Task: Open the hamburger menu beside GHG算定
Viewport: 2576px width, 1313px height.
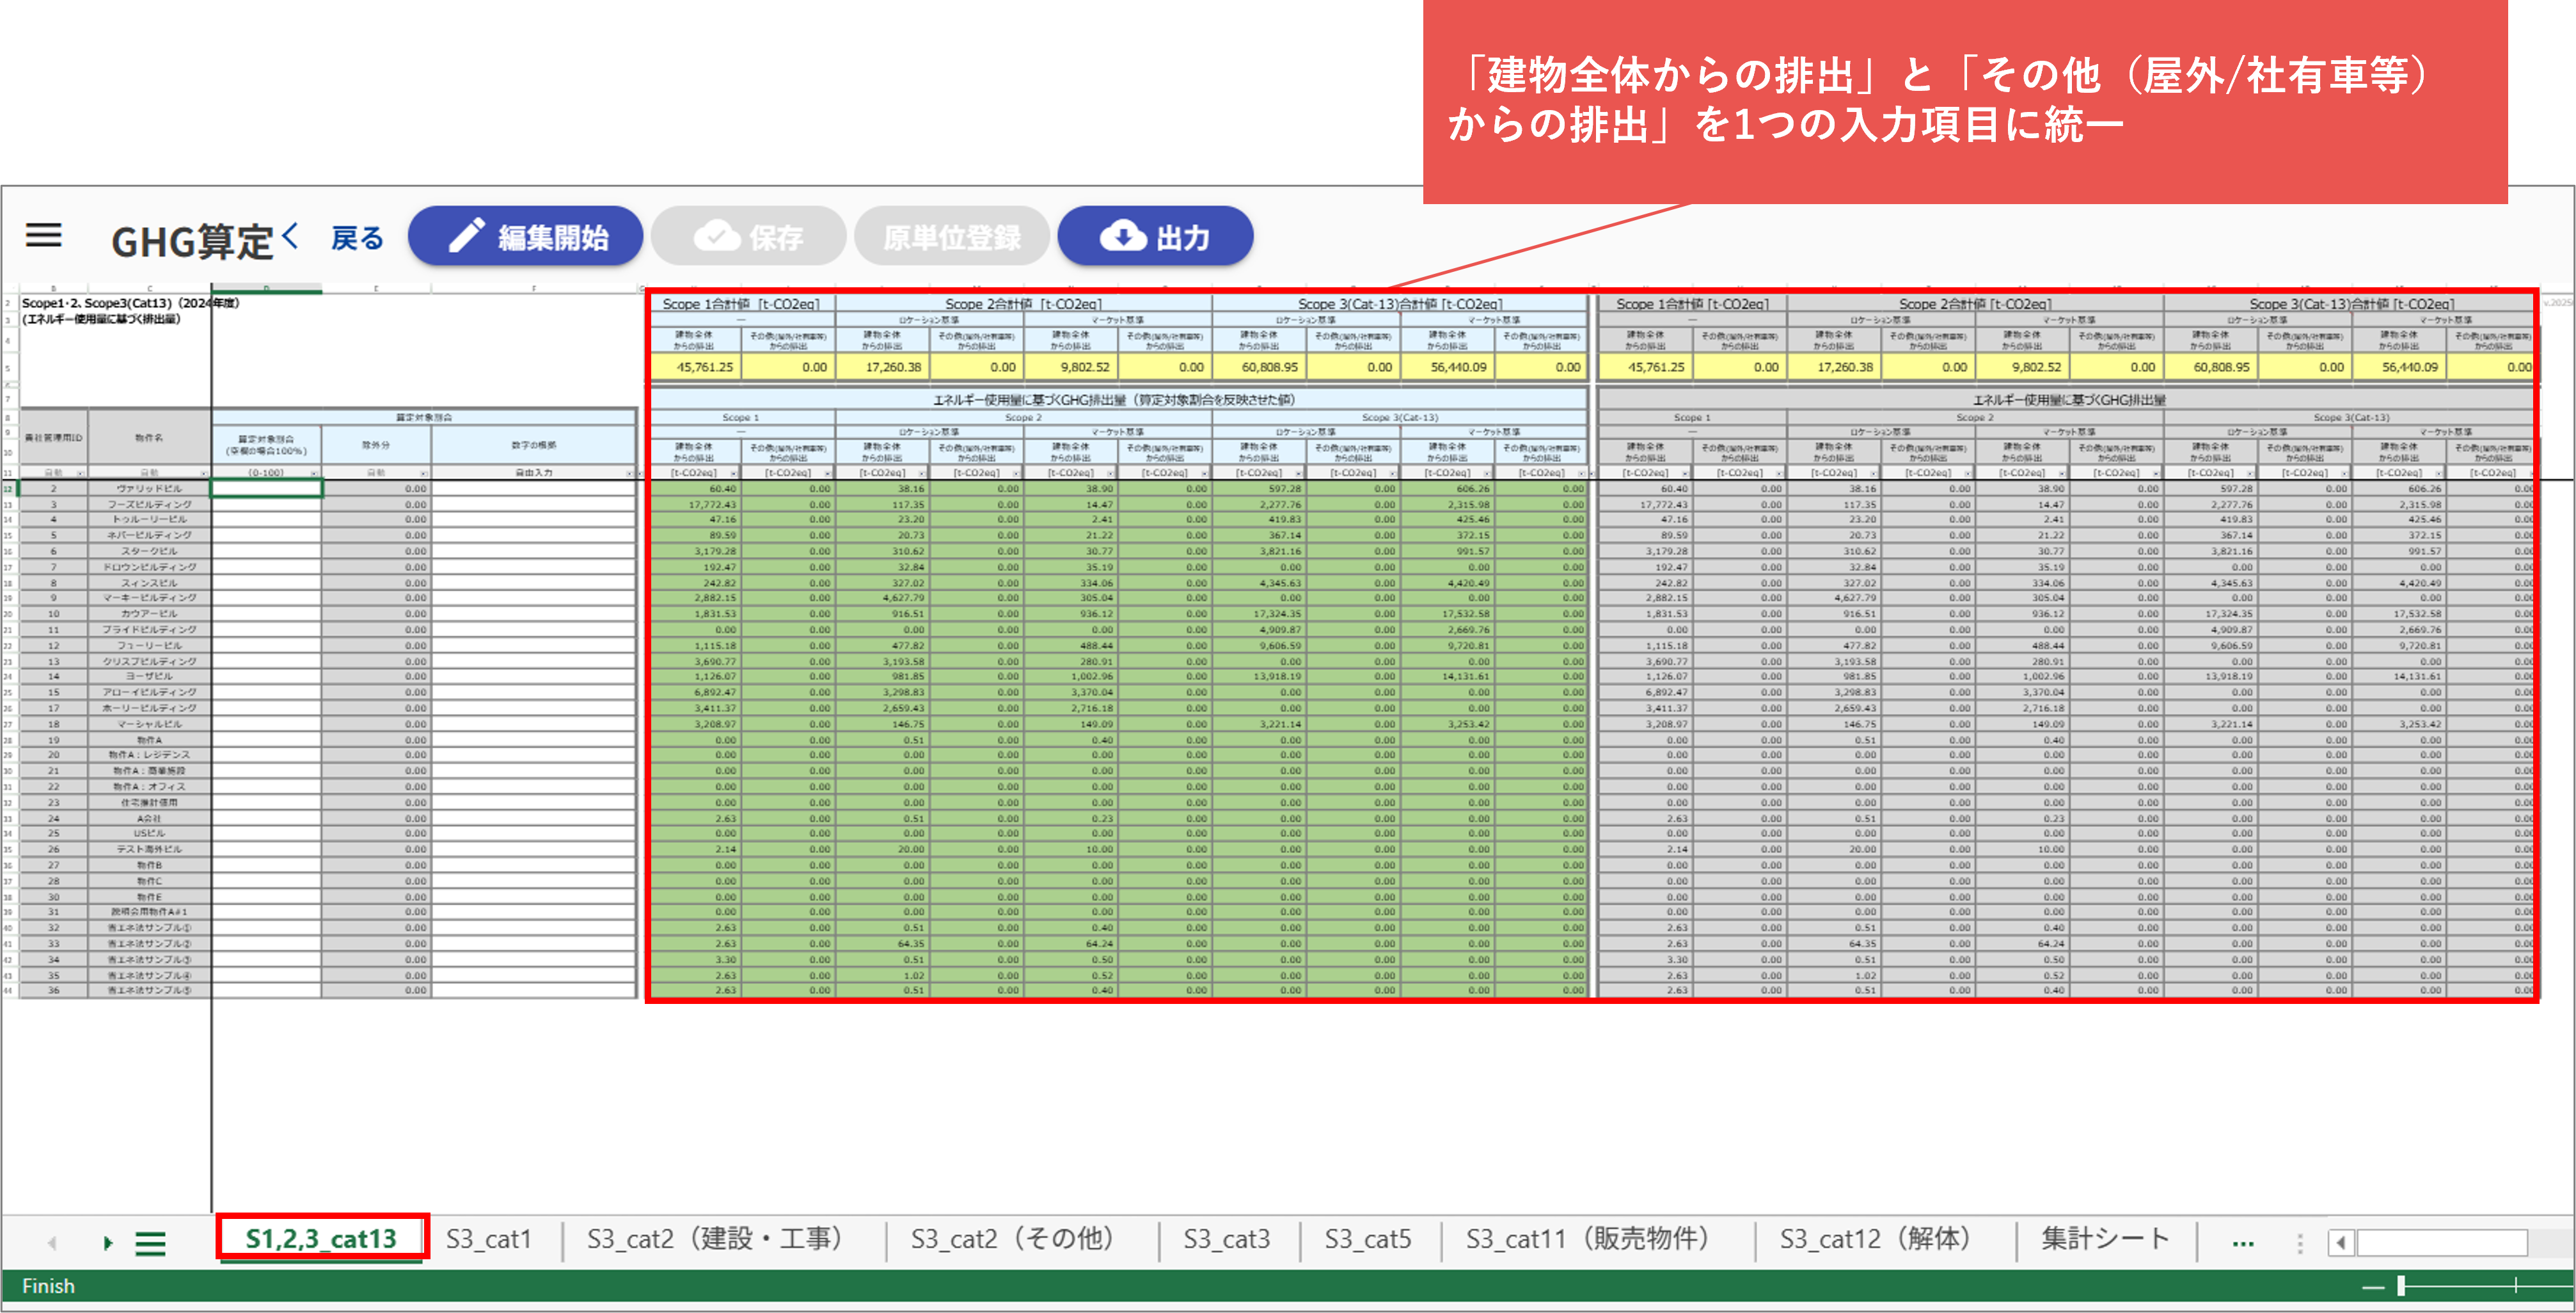Action: pos(43,236)
